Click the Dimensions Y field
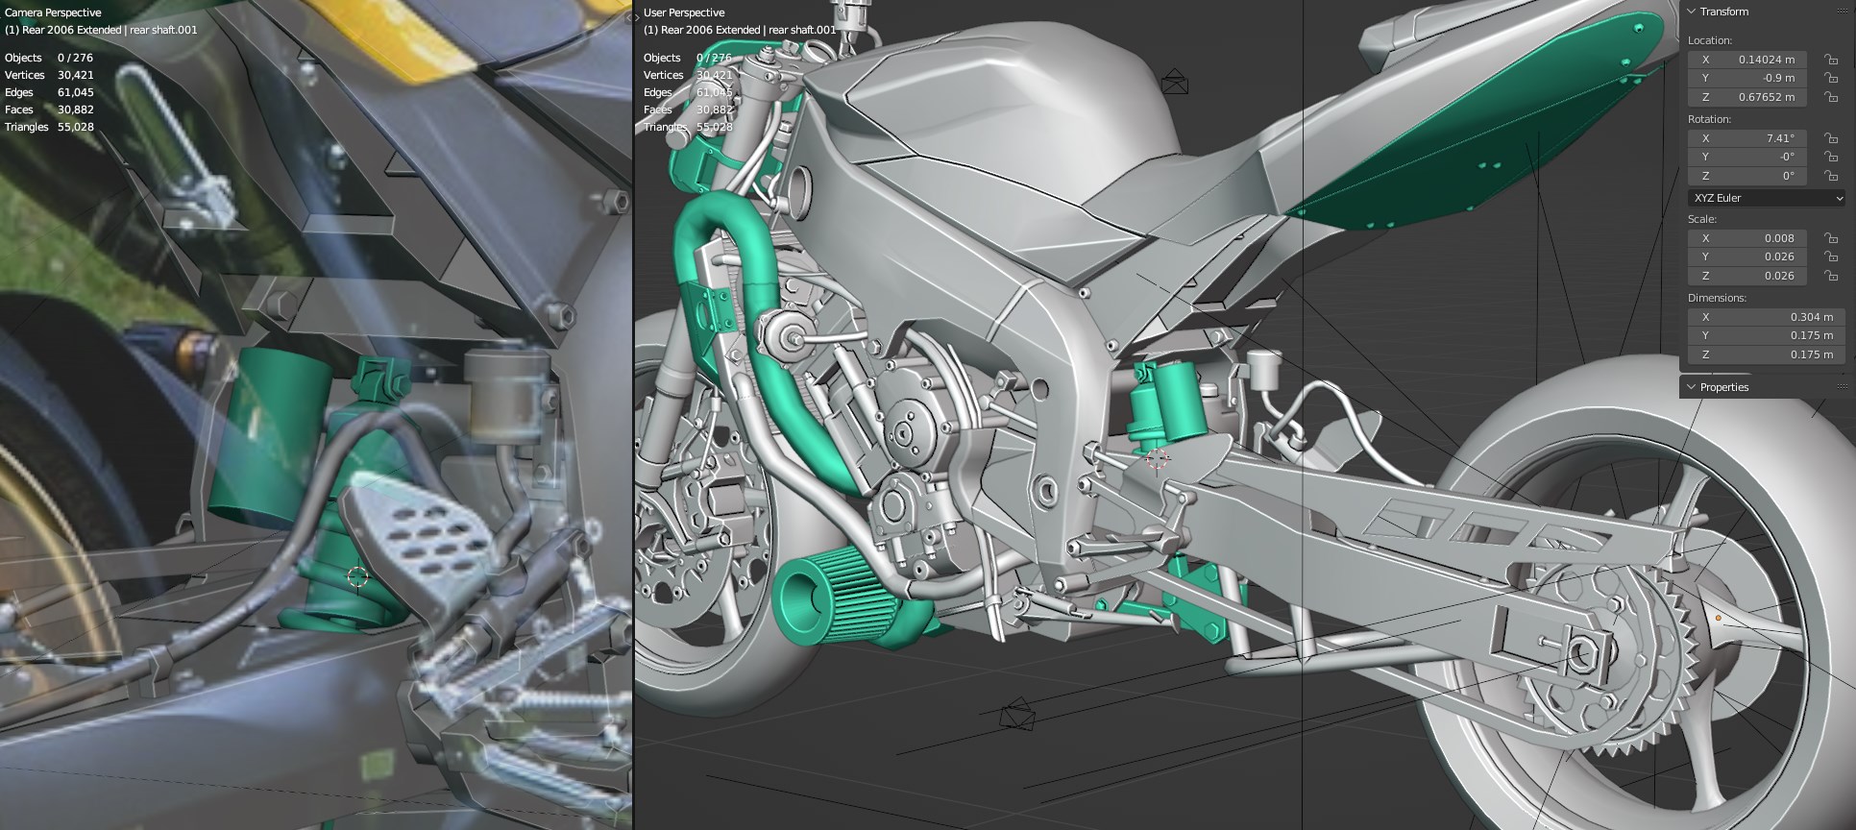 click(1767, 335)
